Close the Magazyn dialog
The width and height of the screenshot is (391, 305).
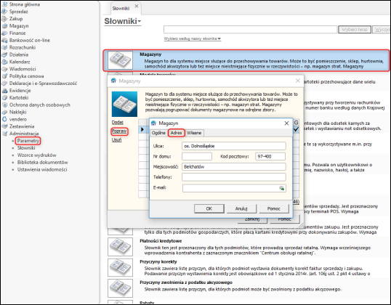point(287,123)
